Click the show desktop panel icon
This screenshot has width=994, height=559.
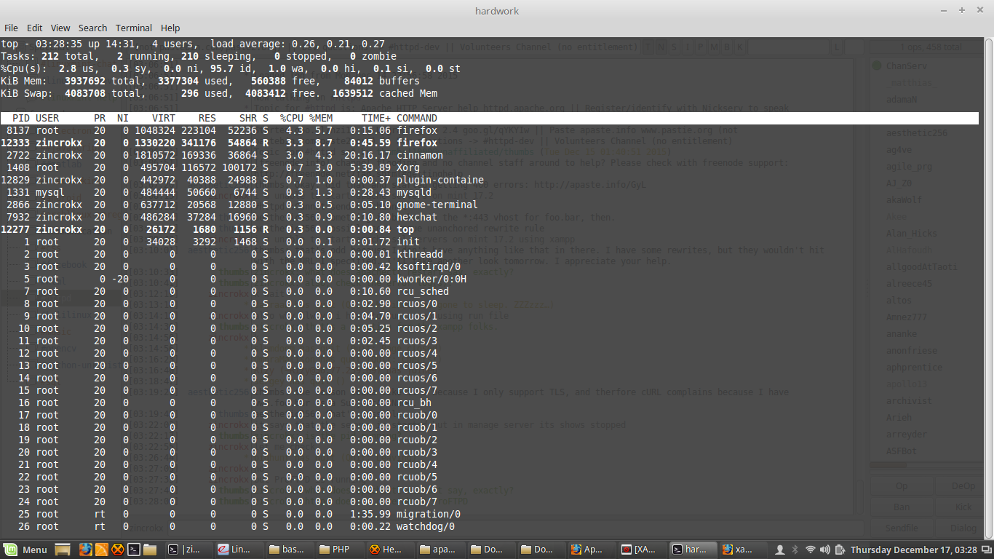click(63, 550)
